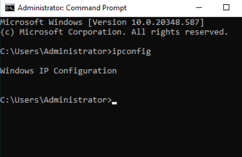Click the empty black console area below the prompt

[121, 131]
